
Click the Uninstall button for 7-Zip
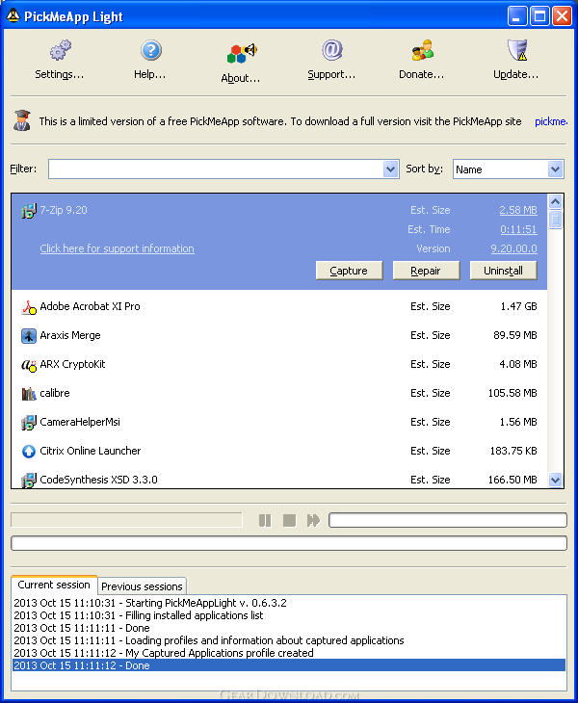click(x=503, y=271)
